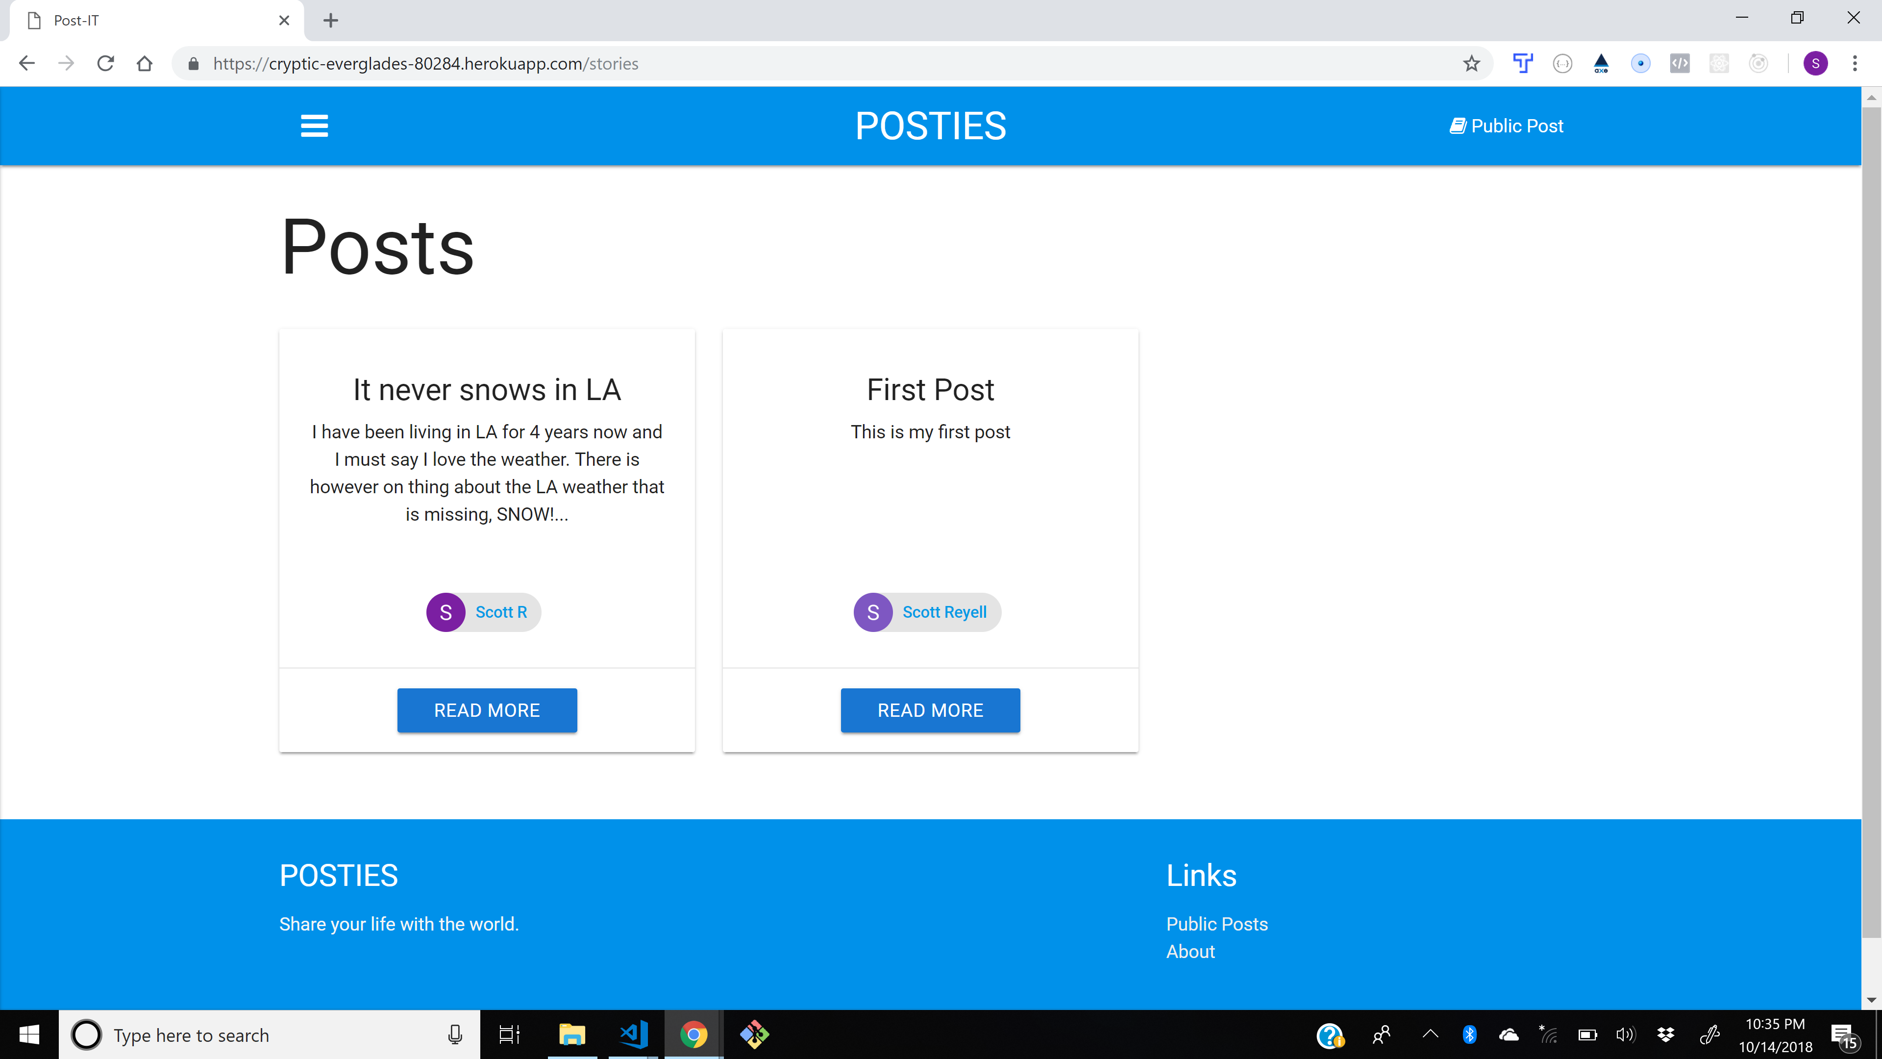Read more about It never snows in LA
This screenshot has width=1882, height=1059.
click(x=487, y=709)
